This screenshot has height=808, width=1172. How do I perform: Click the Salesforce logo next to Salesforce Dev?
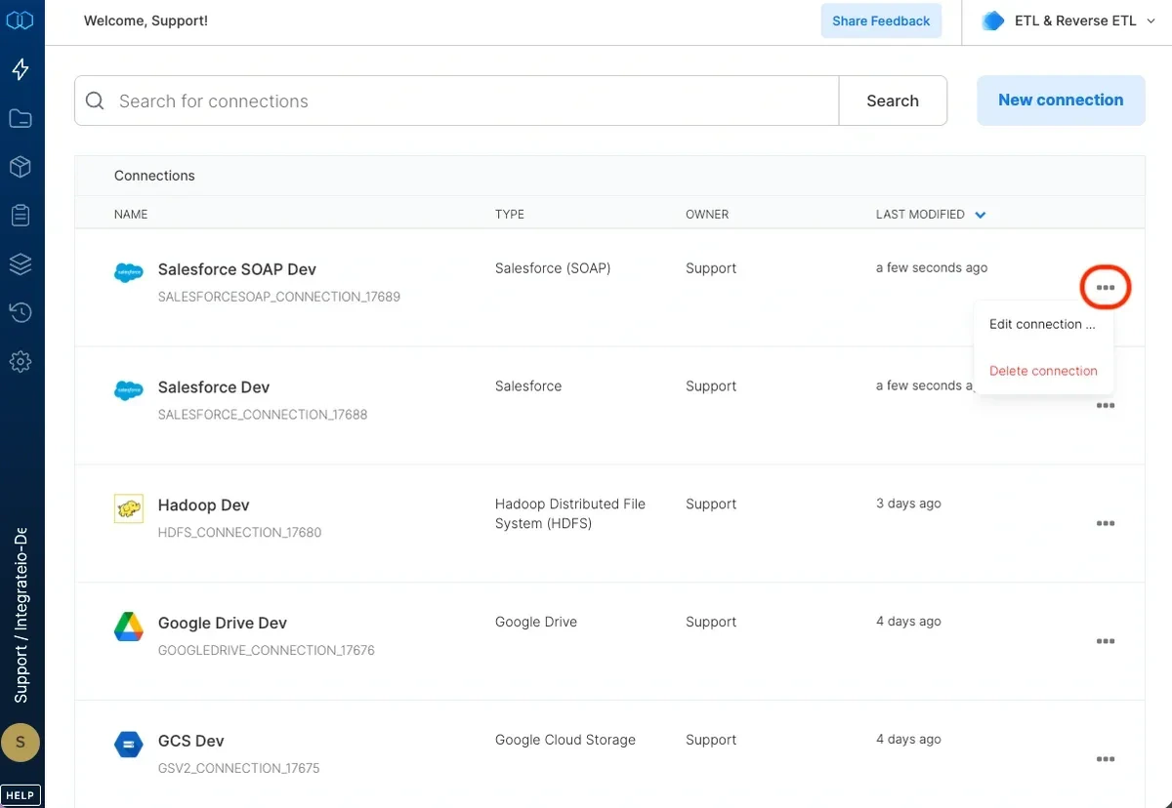click(x=128, y=390)
